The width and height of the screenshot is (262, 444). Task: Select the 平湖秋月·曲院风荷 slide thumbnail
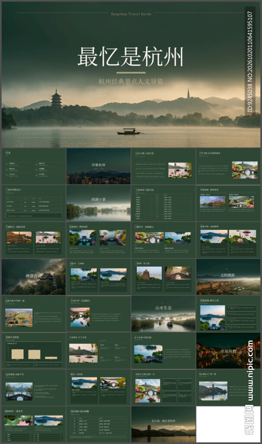click(x=34, y=240)
